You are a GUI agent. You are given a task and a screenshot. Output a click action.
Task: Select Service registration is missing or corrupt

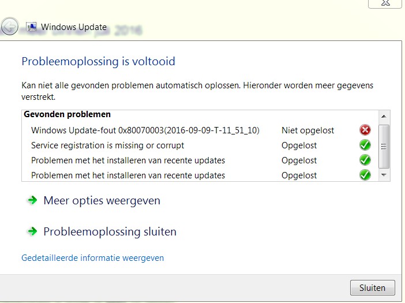pos(107,145)
